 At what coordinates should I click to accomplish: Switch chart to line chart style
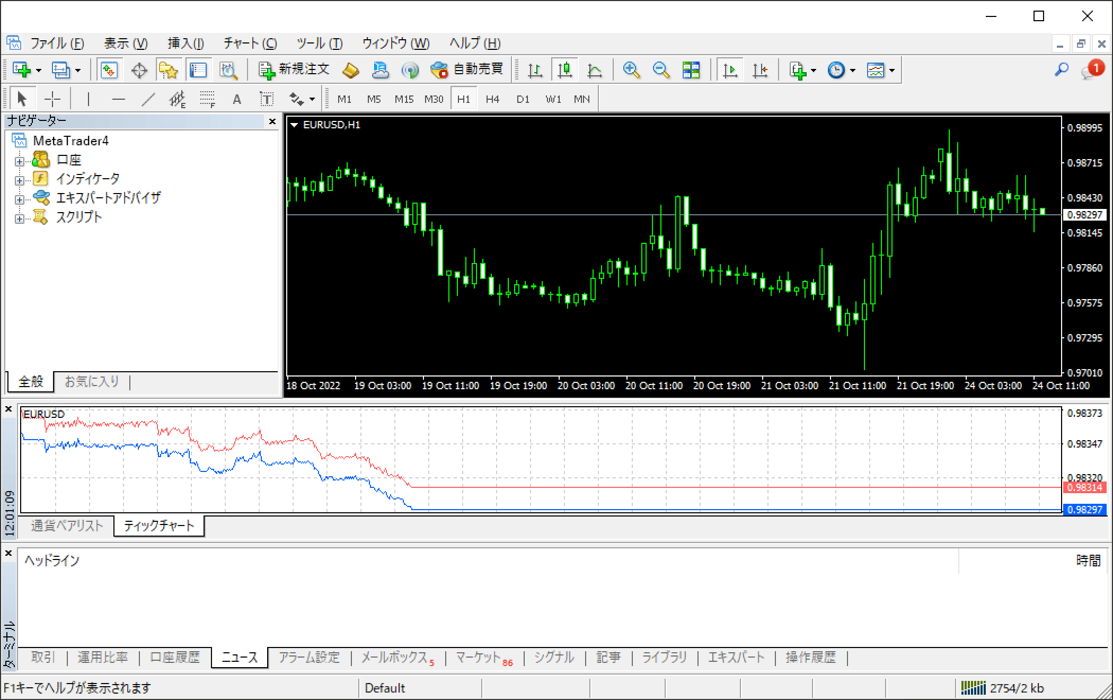[x=595, y=69]
